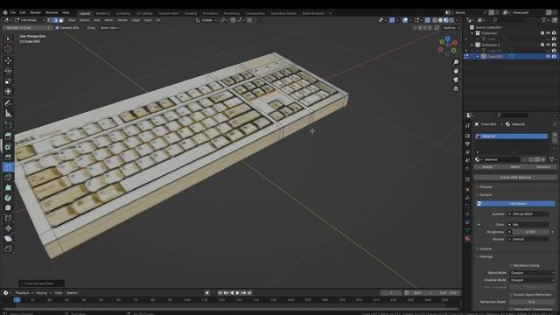Screen dimensions: 560x315
Task: Toggle the Correct UVs checkbox
Action: (x=57, y=27)
